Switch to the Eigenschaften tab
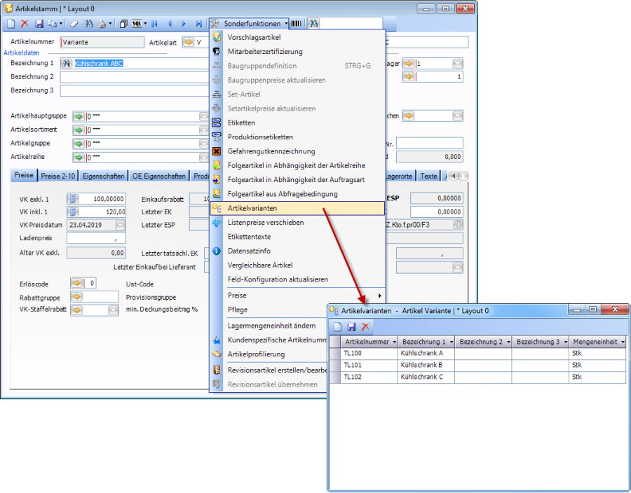 (x=102, y=176)
